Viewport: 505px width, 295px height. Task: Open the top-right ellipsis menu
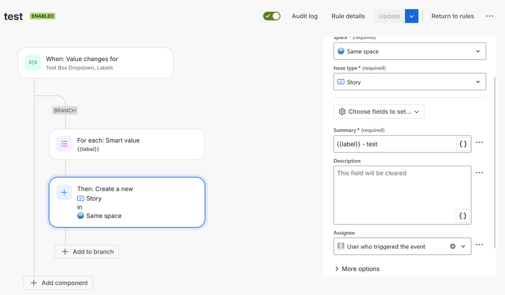[x=489, y=16]
